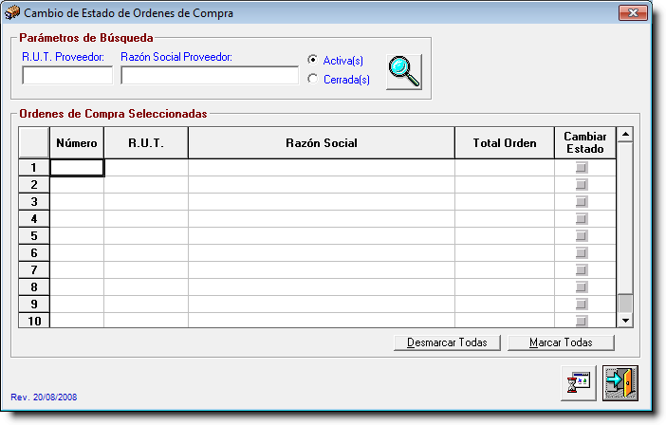Click the Razón Social cell in row 3

click(x=322, y=202)
